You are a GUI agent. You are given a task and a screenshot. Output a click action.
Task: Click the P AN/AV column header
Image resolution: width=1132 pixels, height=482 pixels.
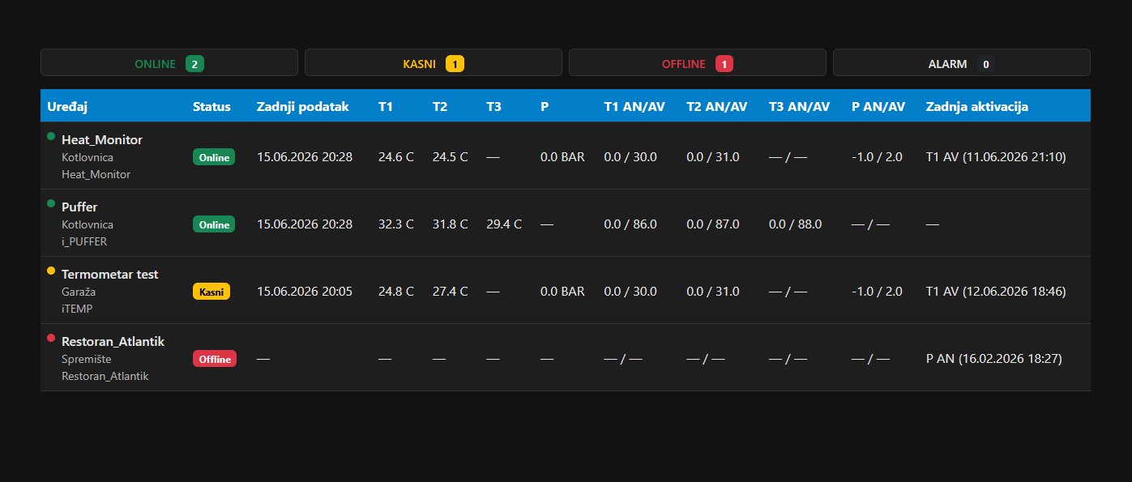[878, 106]
